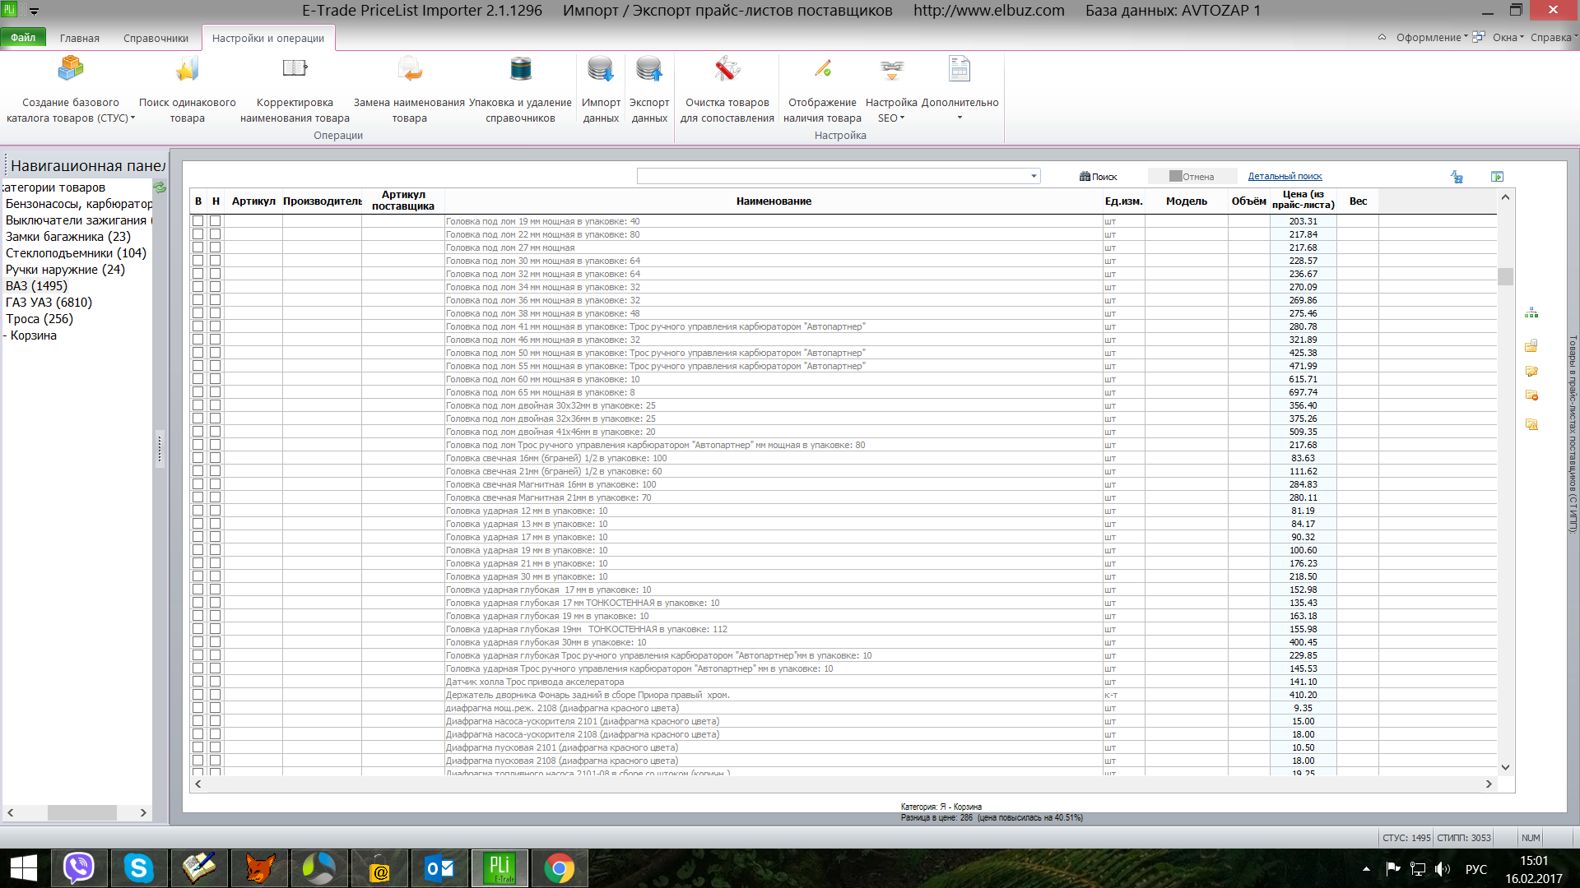Tick Н checkbox for 'Головка под лом 22 мм' row

pyautogui.click(x=216, y=234)
